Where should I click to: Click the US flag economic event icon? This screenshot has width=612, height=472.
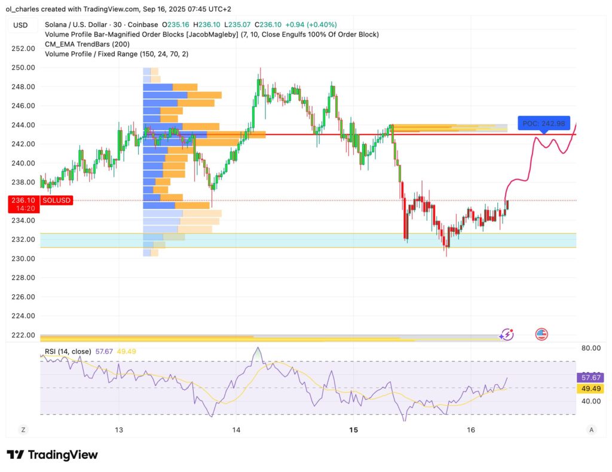pos(541,334)
